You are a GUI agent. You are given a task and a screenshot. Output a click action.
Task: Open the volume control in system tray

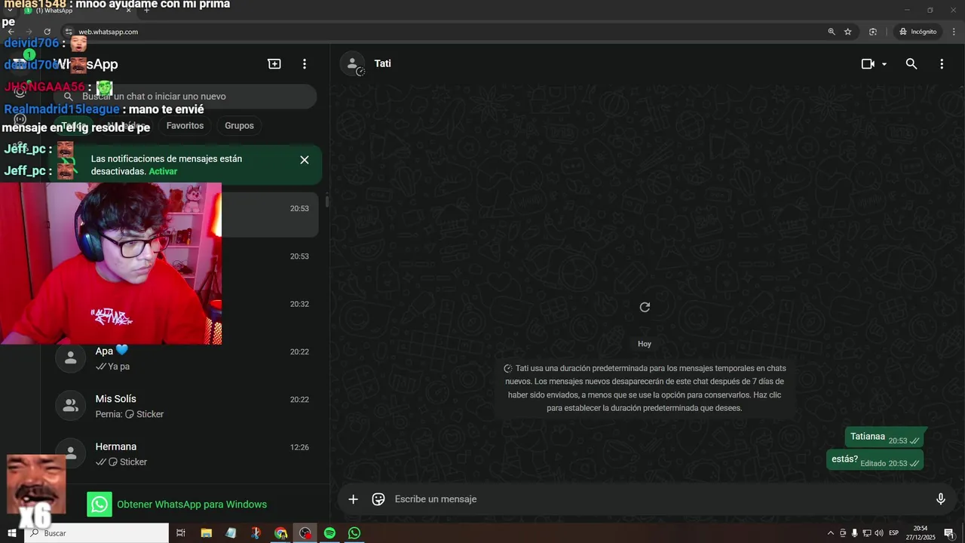879,533
